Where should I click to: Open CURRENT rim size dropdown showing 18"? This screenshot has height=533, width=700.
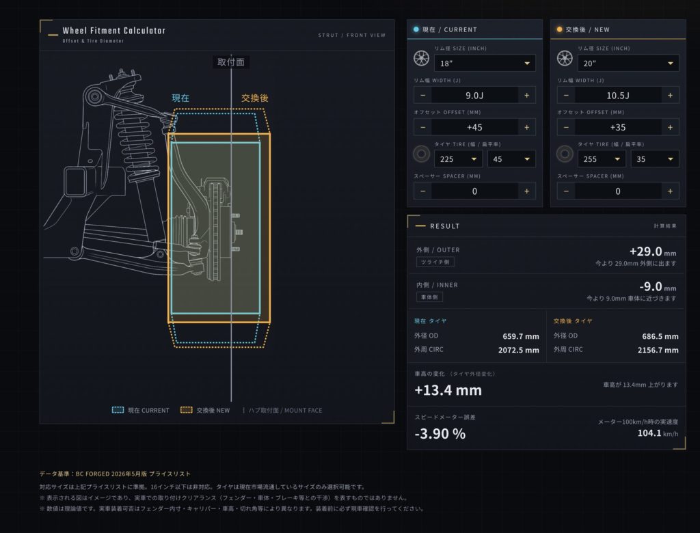tap(485, 64)
